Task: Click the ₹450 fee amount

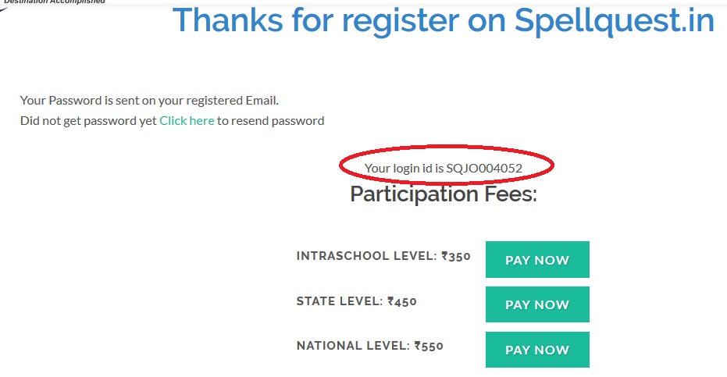Action: (x=402, y=301)
